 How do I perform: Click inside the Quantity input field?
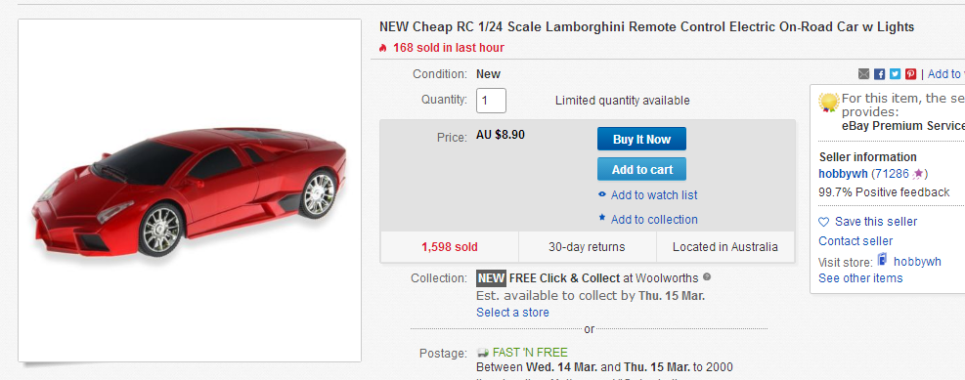tap(491, 101)
